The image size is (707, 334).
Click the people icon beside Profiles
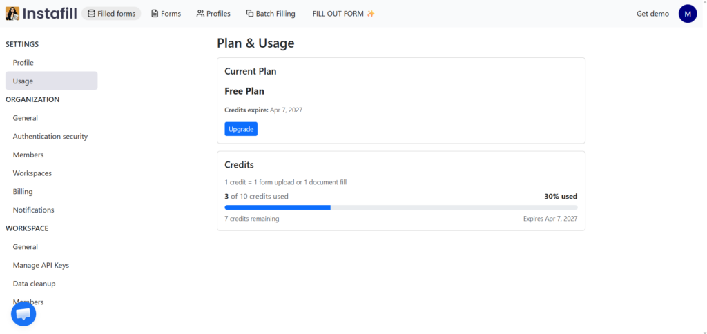pos(200,14)
